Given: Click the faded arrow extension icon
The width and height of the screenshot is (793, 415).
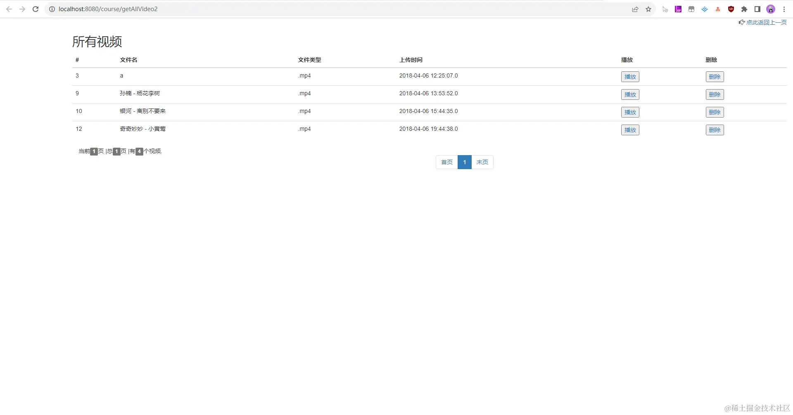Looking at the screenshot, I should (665, 9).
